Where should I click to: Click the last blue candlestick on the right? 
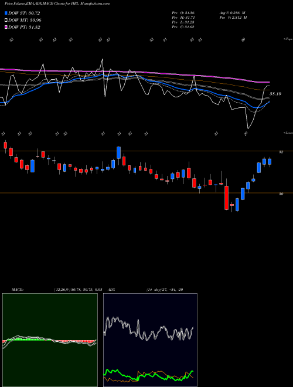270,162
